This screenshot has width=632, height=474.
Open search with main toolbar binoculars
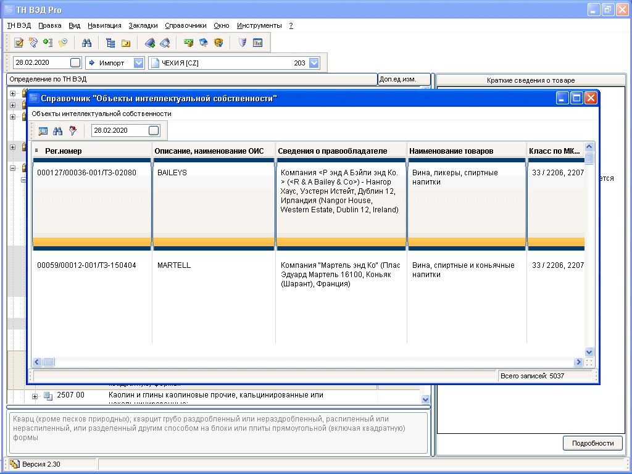pyautogui.click(x=86, y=43)
